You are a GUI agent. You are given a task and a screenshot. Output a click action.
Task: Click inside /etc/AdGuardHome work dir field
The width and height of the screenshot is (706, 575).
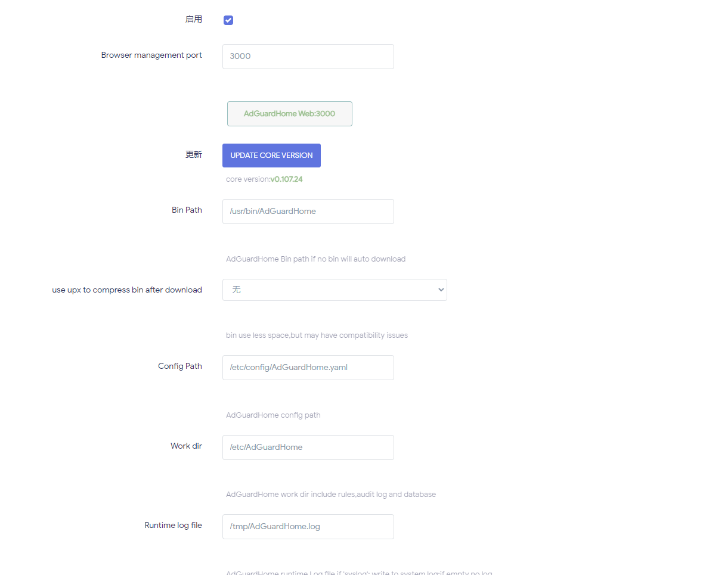(x=308, y=447)
